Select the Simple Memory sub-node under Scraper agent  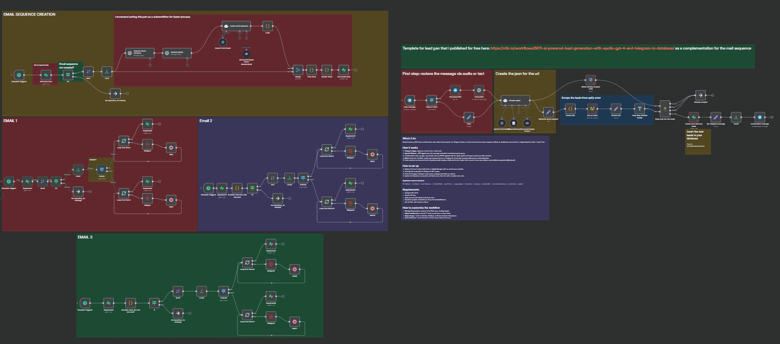(513, 123)
